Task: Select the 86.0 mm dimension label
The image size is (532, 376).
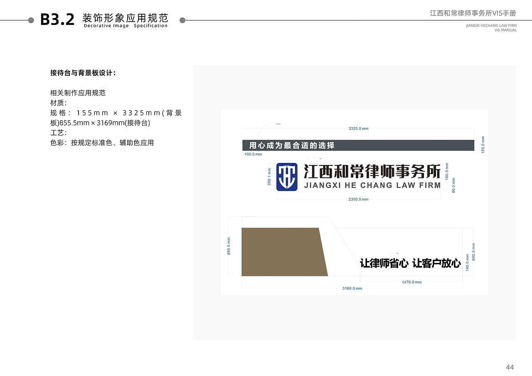Action: tap(453, 185)
